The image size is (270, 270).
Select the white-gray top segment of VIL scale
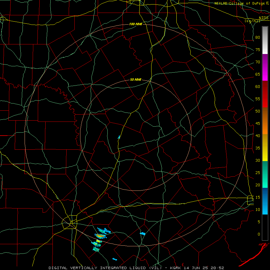pos(265,40)
